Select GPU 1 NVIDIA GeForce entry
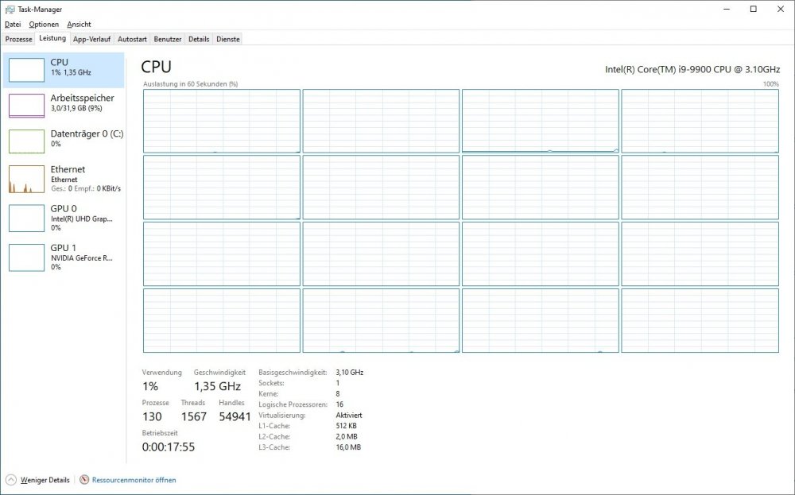The width and height of the screenshot is (795, 495). [x=64, y=257]
